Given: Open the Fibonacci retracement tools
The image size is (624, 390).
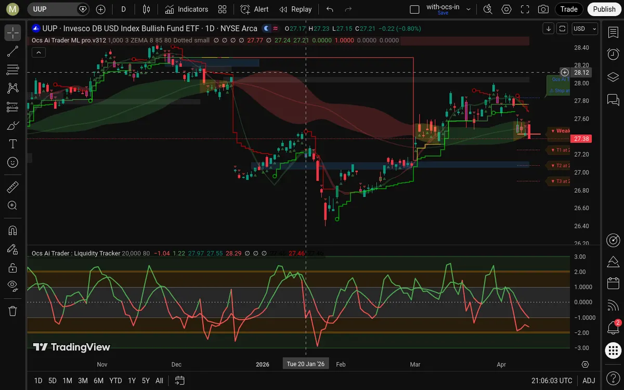Looking at the screenshot, I should coord(13,70).
